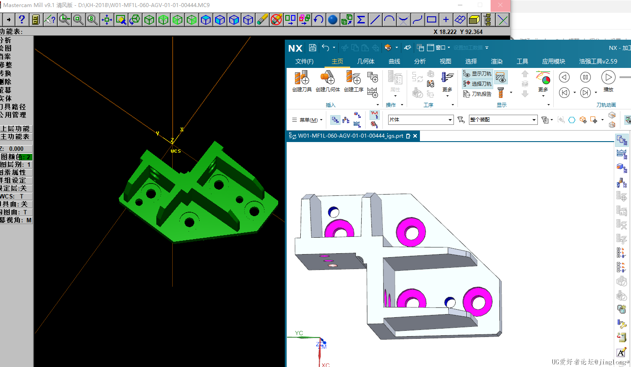Select Mastercam arc drawing tool
This screenshot has height=367, width=631.
389,19
